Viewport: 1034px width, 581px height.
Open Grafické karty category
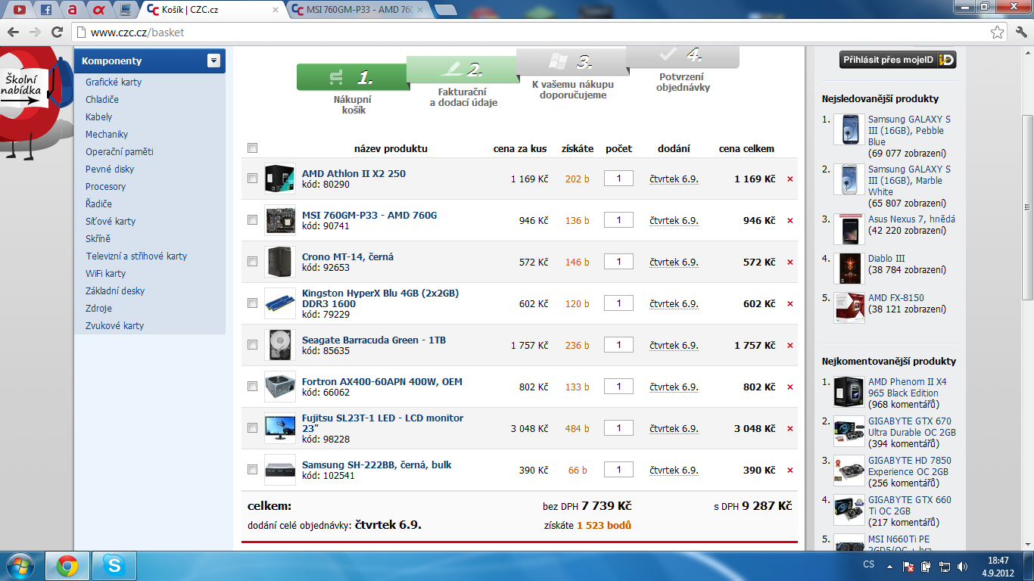114,82
